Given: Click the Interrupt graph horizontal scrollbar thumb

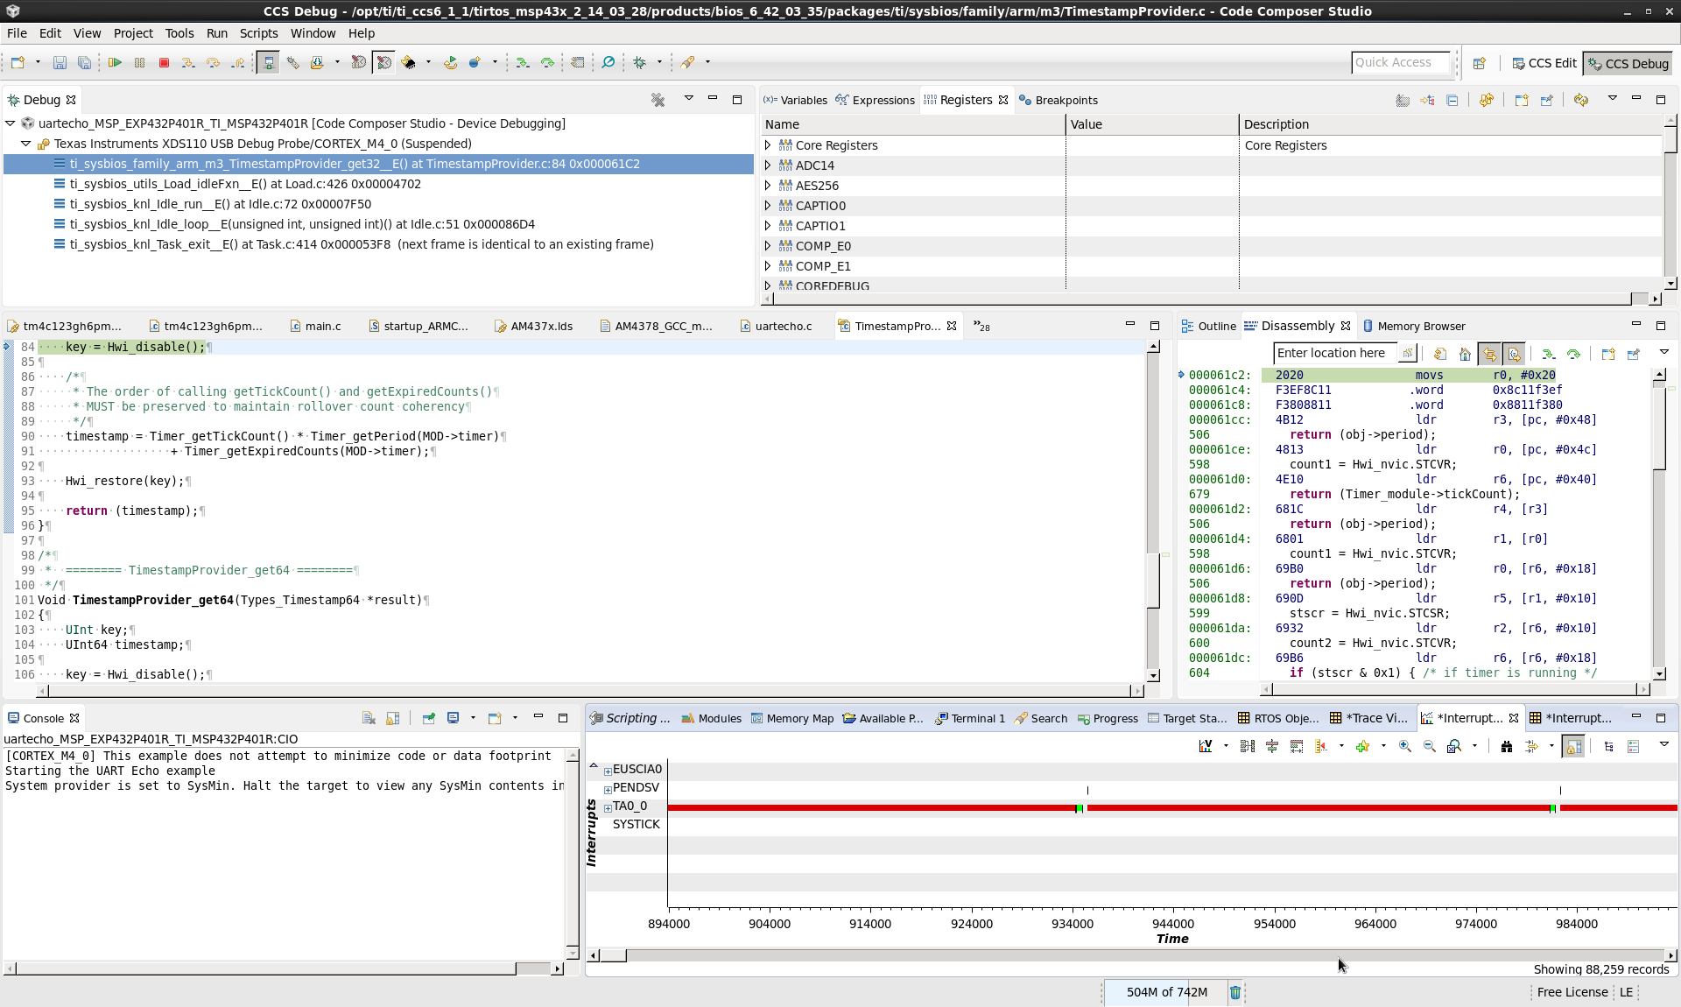Looking at the screenshot, I should [x=613, y=955].
